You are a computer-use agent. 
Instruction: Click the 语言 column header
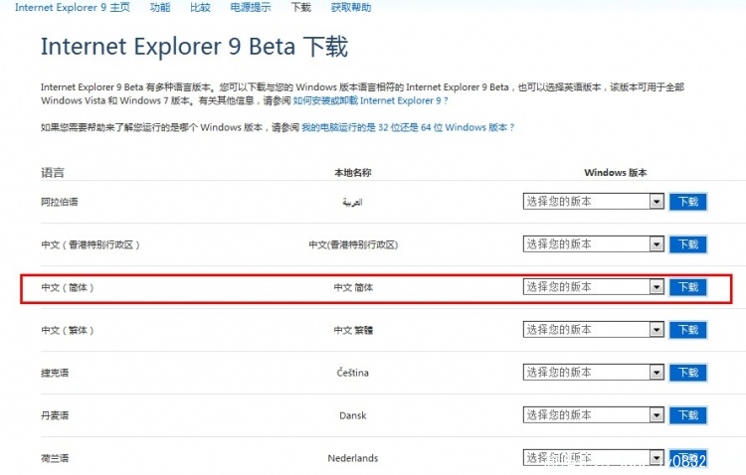pos(53,173)
